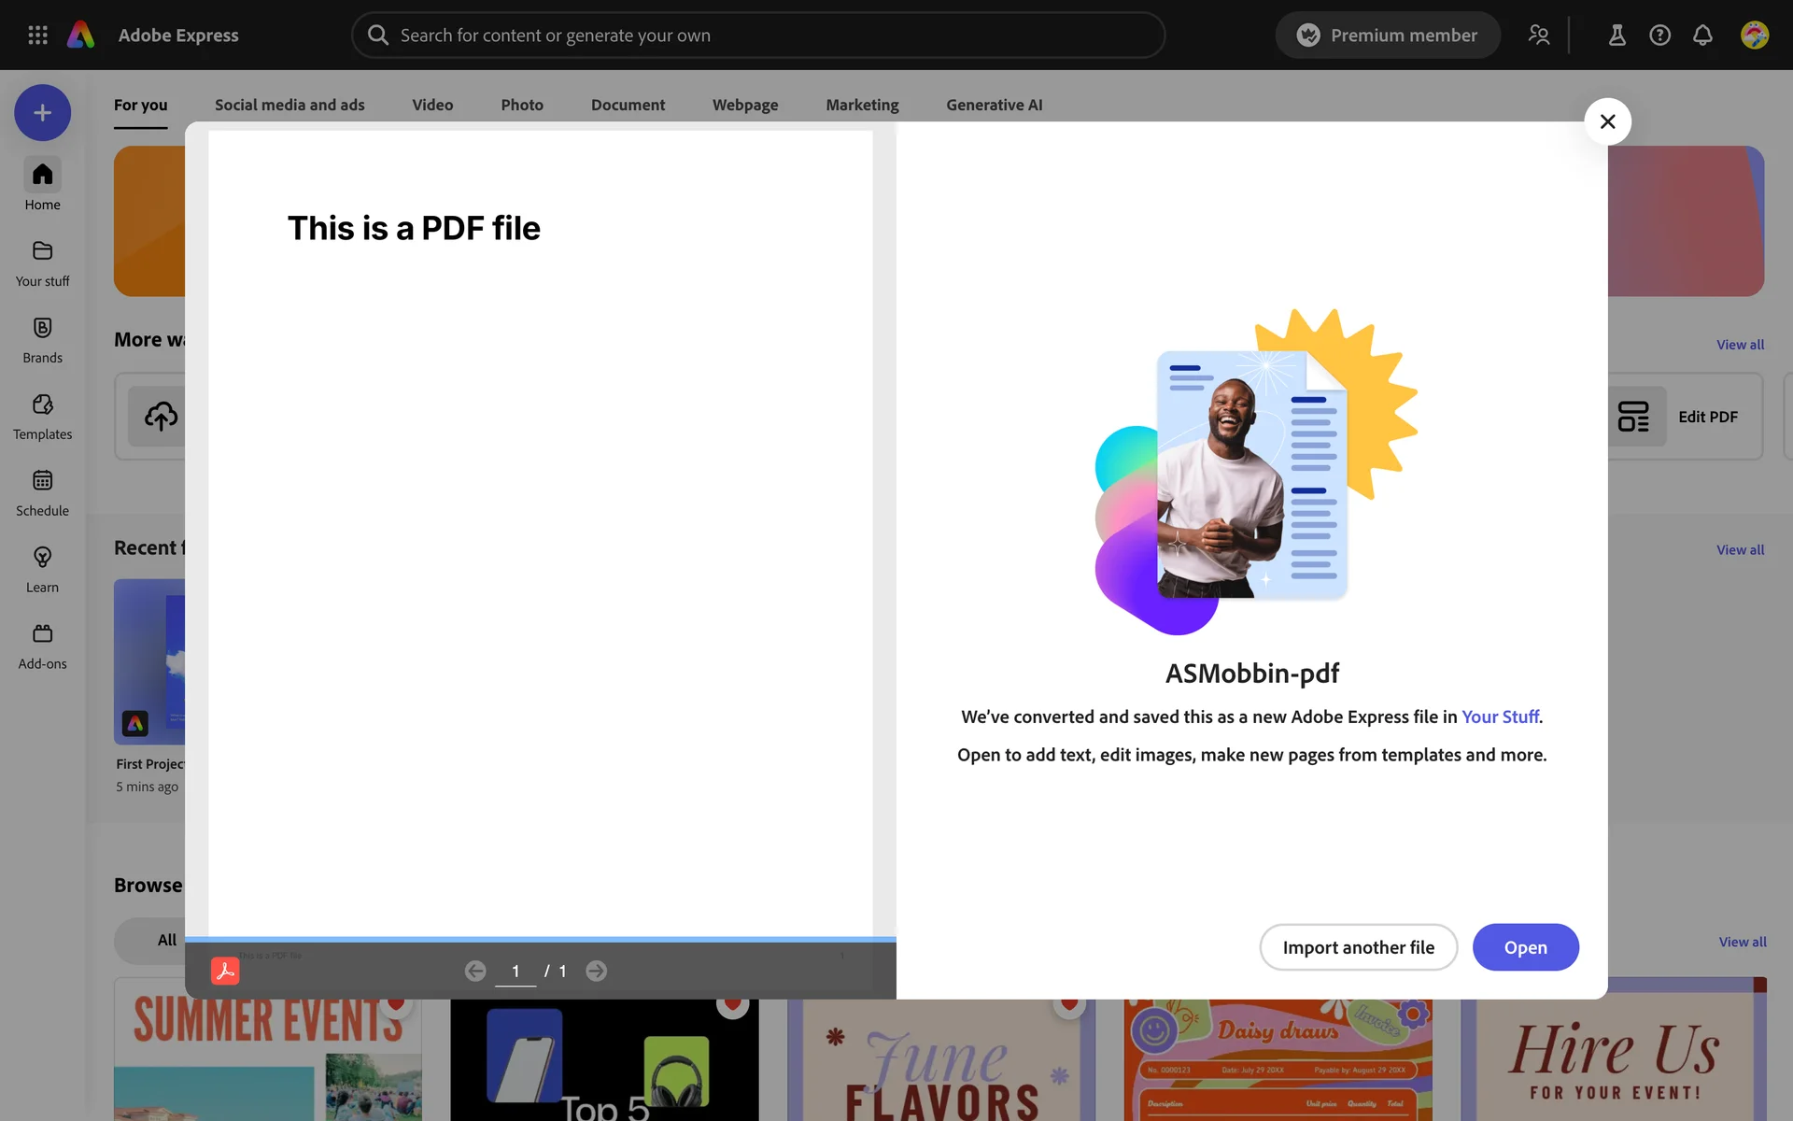This screenshot has width=1793, height=1121.
Task: Switch to the Photo tab
Action: (x=521, y=105)
